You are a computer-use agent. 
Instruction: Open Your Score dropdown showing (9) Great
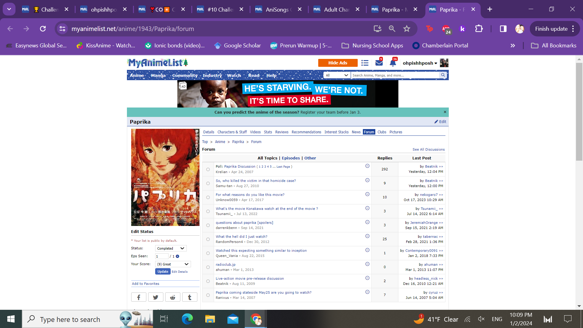(173, 264)
